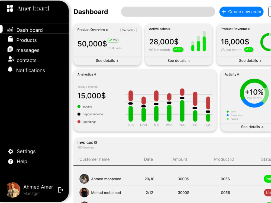
Task: Click See details under Product Revenue
Action: coord(250,61)
